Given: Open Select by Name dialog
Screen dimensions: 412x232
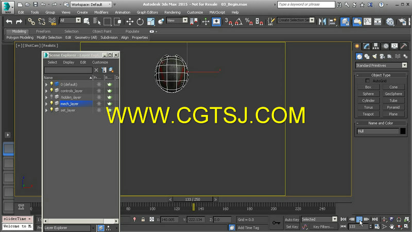Looking at the screenshot, I should pos(97,22).
